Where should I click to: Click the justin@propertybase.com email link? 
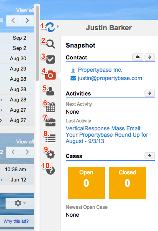click(x=110, y=78)
